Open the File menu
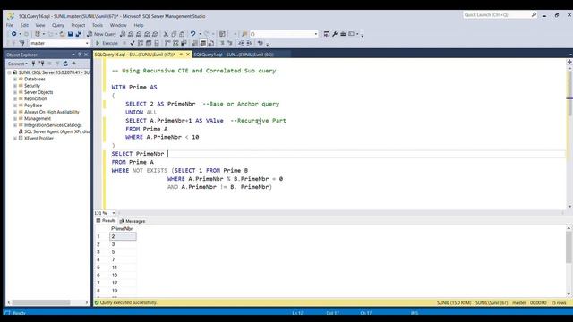573x322 pixels. (10, 25)
